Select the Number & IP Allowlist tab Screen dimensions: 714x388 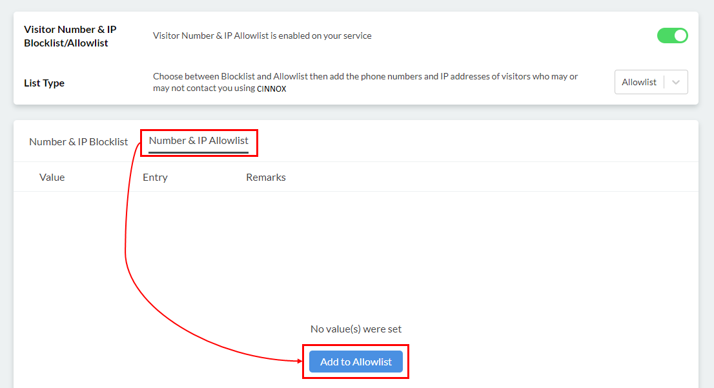198,141
